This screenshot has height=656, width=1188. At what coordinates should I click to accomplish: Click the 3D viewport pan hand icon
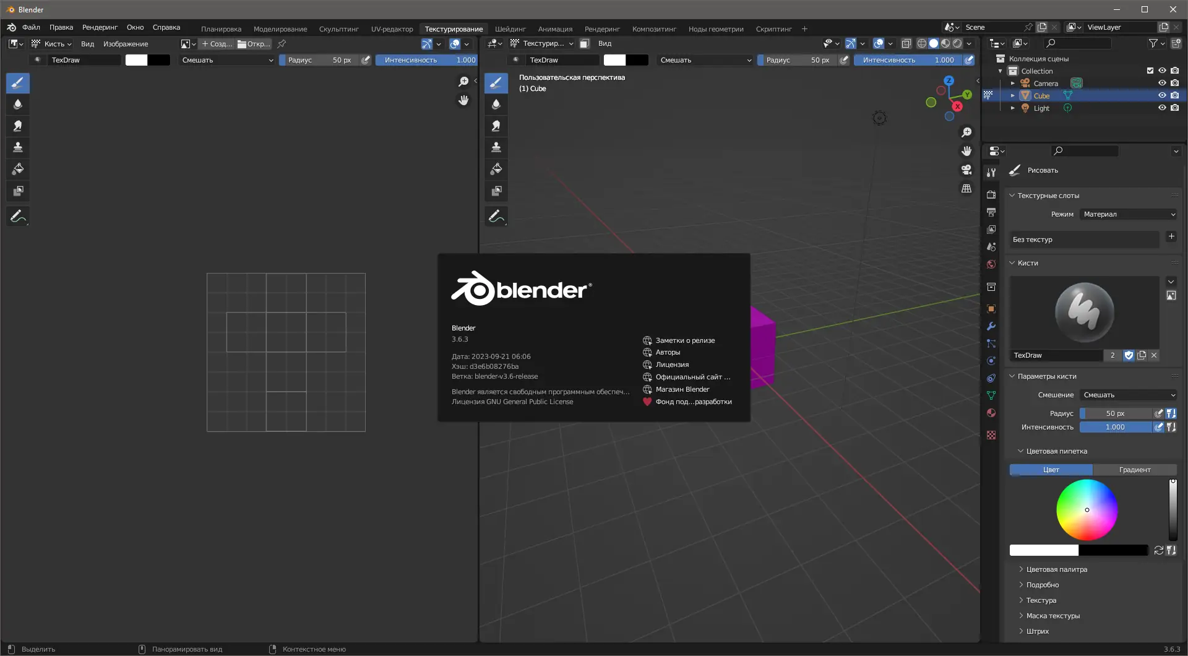click(x=966, y=151)
